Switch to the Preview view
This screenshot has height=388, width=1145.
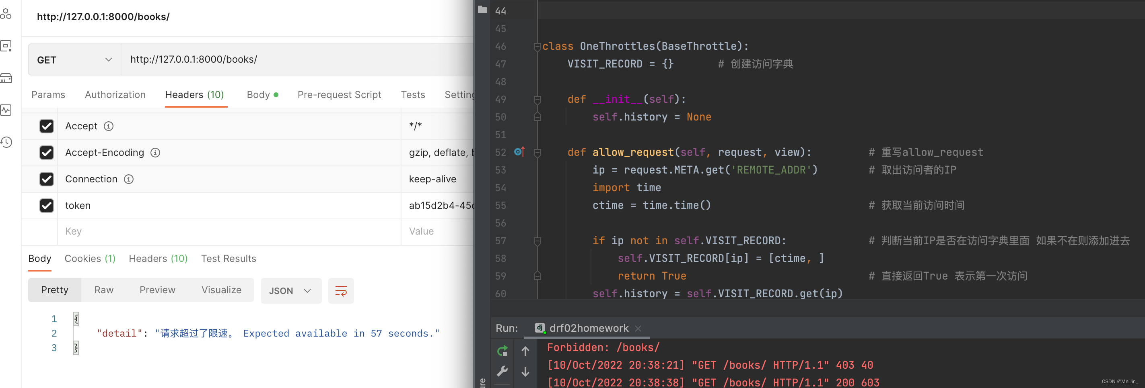pyautogui.click(x=157, y=290)
